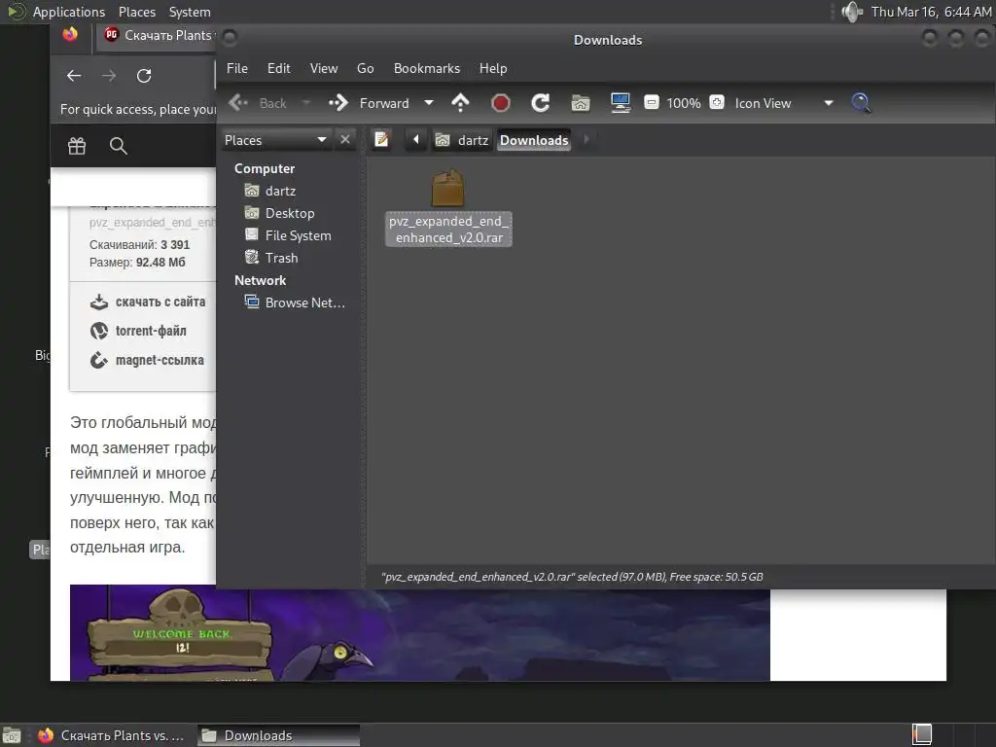Screen dimensions: 996x747
Task: Open the Places menu in top panel
Action: pos(136,12)
